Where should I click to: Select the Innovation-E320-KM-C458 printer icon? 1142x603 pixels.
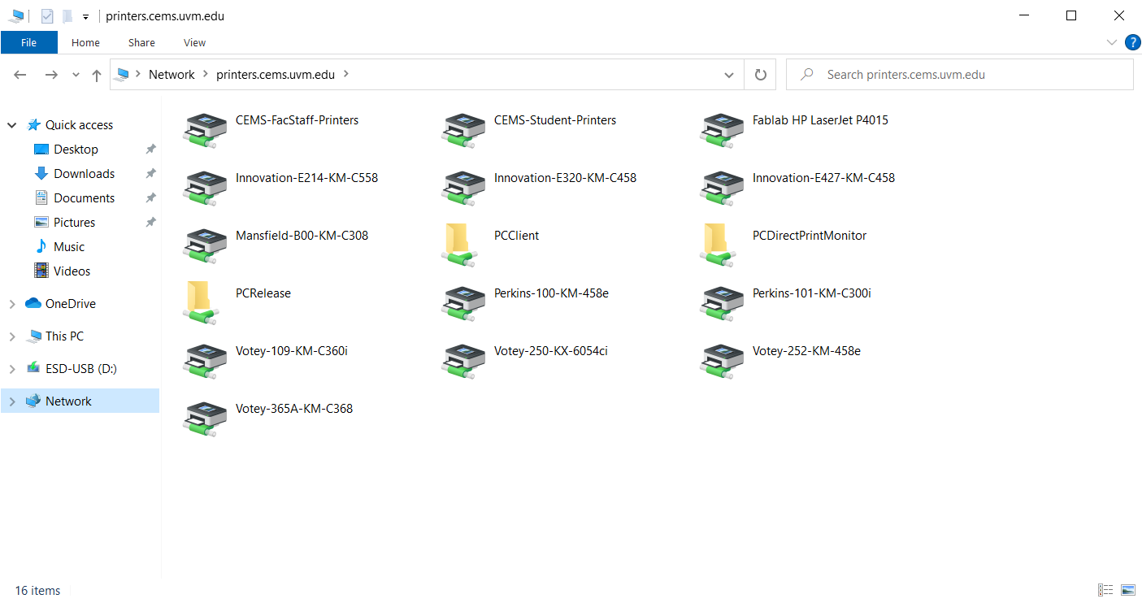point(463,188)
